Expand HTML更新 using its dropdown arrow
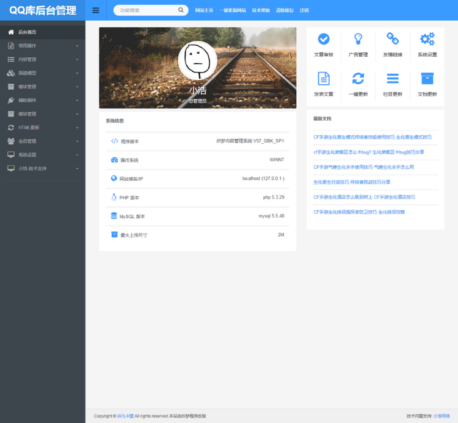The height and width of the screenshot is (423, 458). point(77,127)
